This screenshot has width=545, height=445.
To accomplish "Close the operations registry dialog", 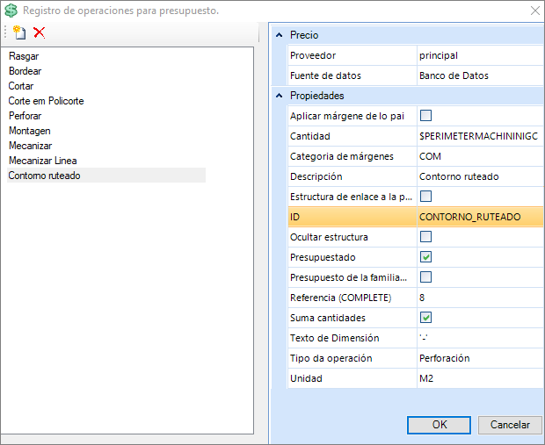I will coord(534,11).
